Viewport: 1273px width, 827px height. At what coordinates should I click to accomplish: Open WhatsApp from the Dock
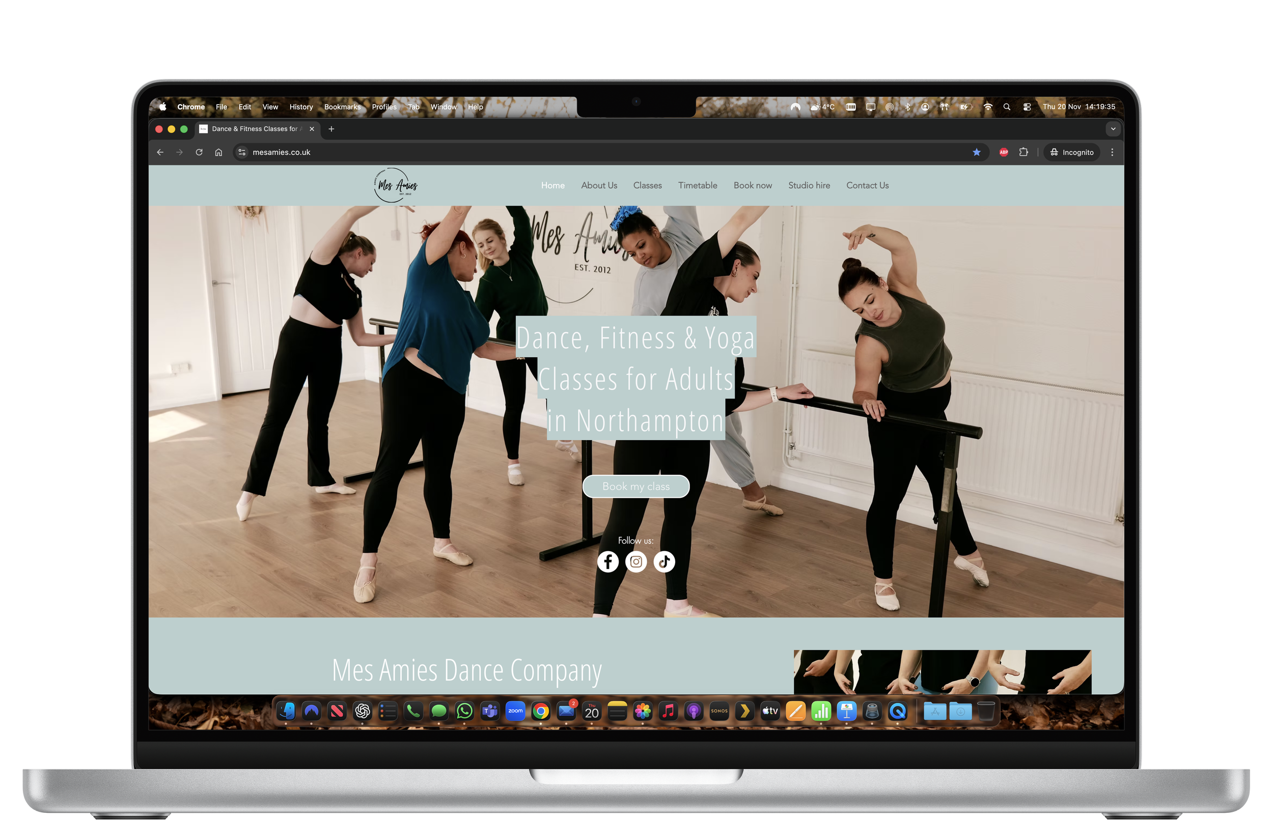click(x=464, y=711)
